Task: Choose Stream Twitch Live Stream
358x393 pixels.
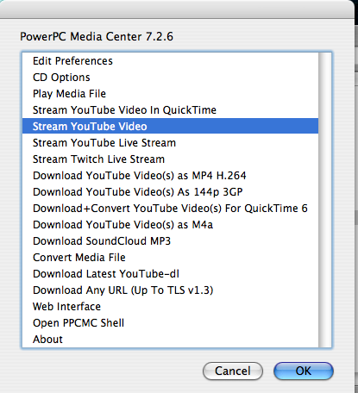Action: point(170,159)
